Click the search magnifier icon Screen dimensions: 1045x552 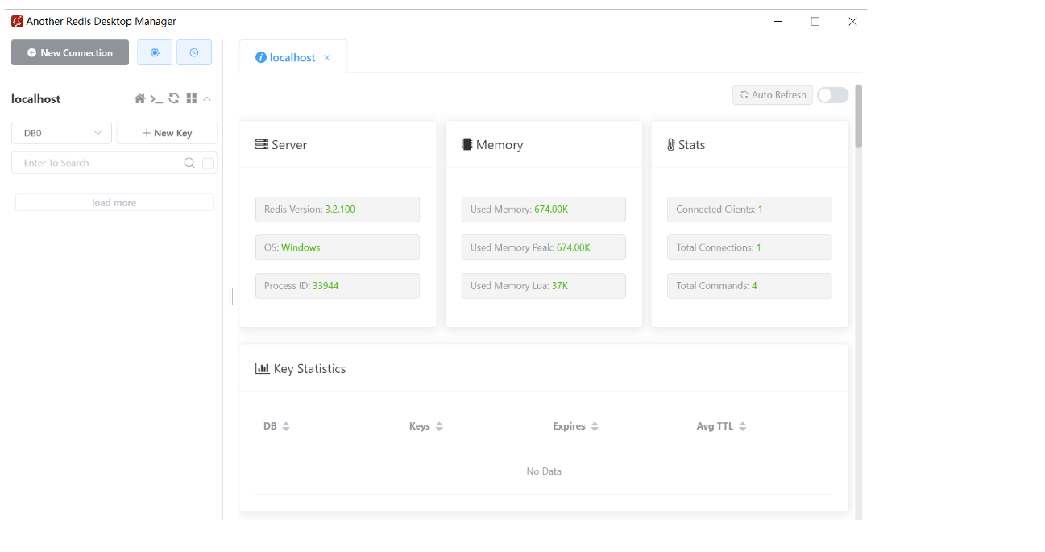pyautogui.click(x=189, y=163)
